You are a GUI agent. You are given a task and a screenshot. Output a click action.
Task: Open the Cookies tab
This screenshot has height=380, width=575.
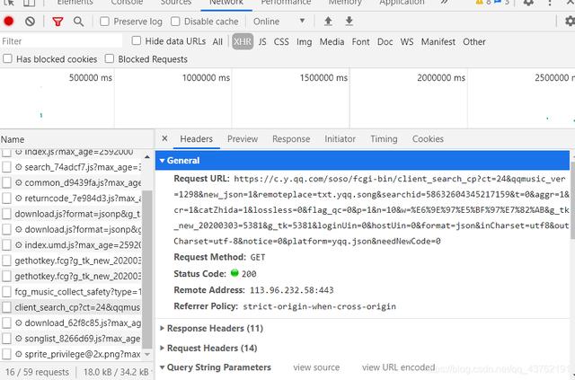point(428,139)
